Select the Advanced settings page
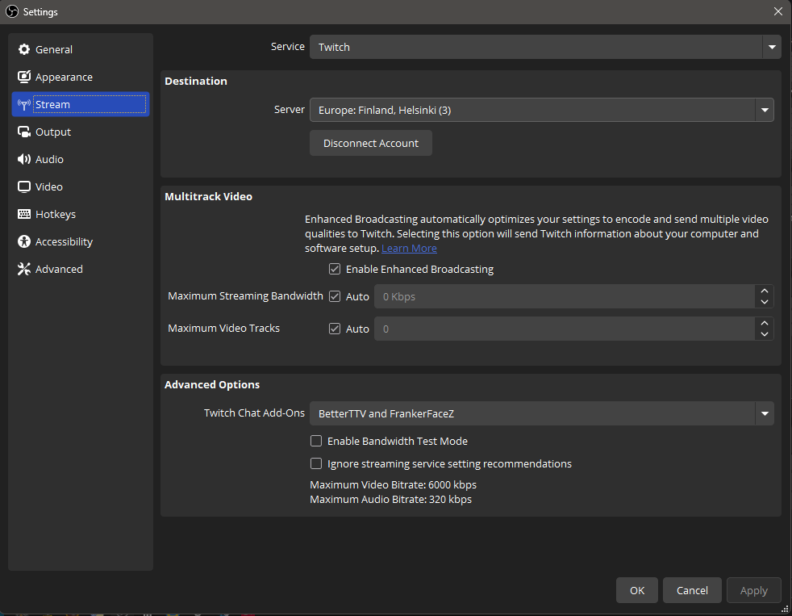Screen dimensions: 792x616 point(81,269)
